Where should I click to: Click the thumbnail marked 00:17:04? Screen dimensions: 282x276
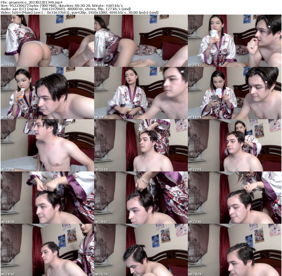pyautogui.click(x=234, y=145)
